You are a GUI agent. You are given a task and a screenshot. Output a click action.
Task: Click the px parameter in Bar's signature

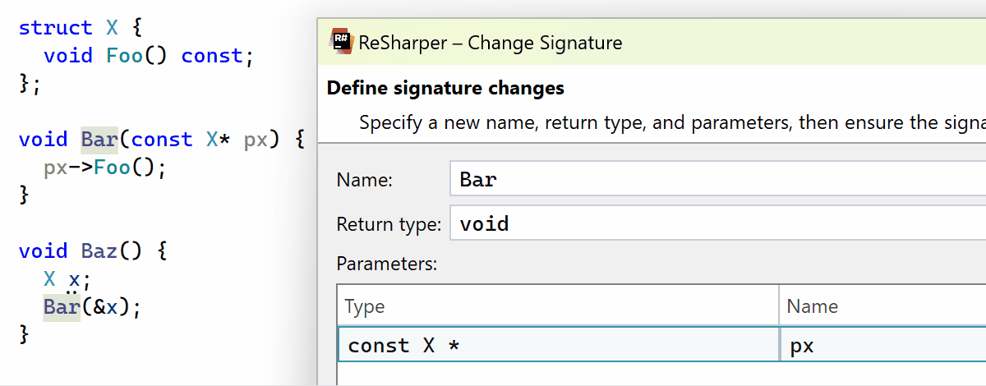tap(256, 140)
